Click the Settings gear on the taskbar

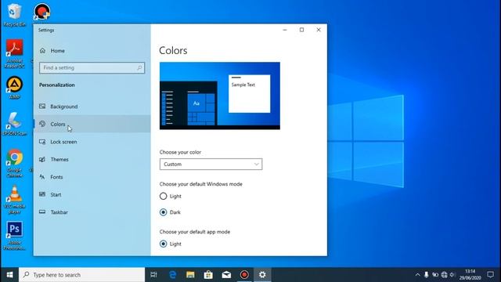[262, 275]
